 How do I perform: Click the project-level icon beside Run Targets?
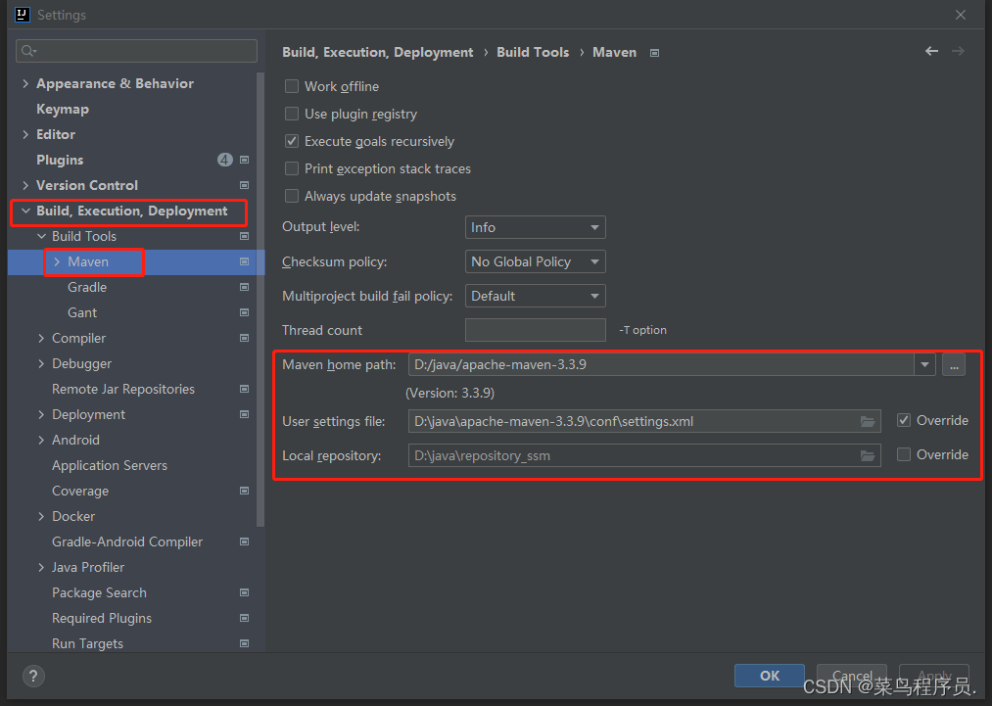(x=244, y=643)
